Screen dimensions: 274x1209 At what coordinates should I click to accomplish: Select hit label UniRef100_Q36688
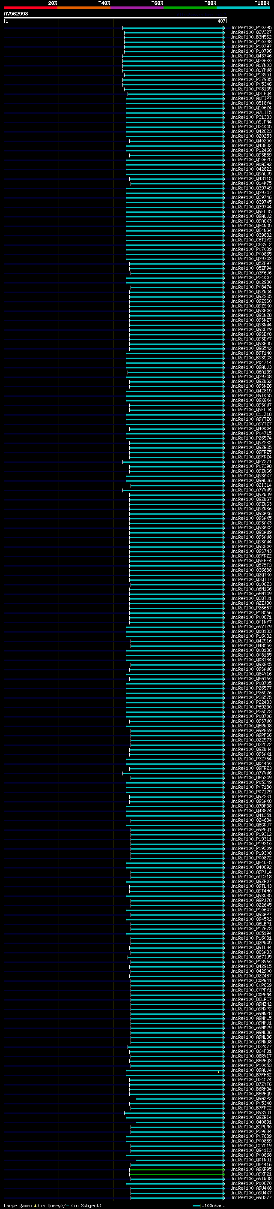pyautogui.click(x=251, y=570)
